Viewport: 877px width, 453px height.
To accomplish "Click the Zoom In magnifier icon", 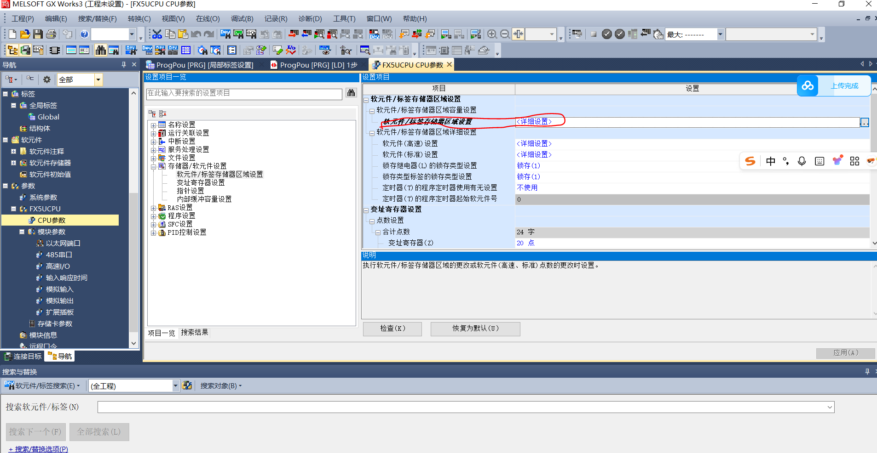I will [492, 34].
